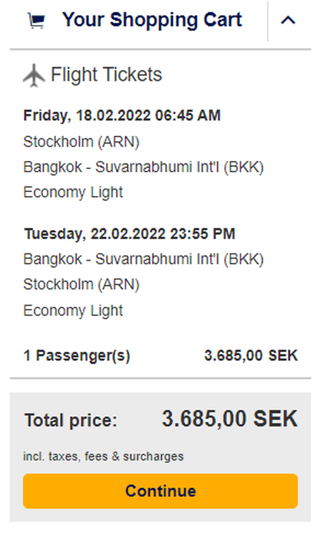The width and height of the screenshot is (322, 535).
Task: Click the incl. taxes, fees & surcharges note
Action: [x=103, y=456]
